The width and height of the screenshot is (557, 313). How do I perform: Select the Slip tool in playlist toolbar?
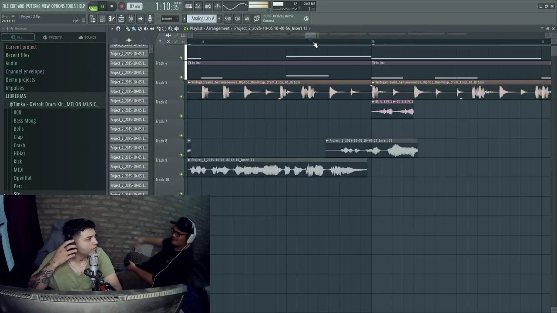pyautogui.click(x=152, y=29)
